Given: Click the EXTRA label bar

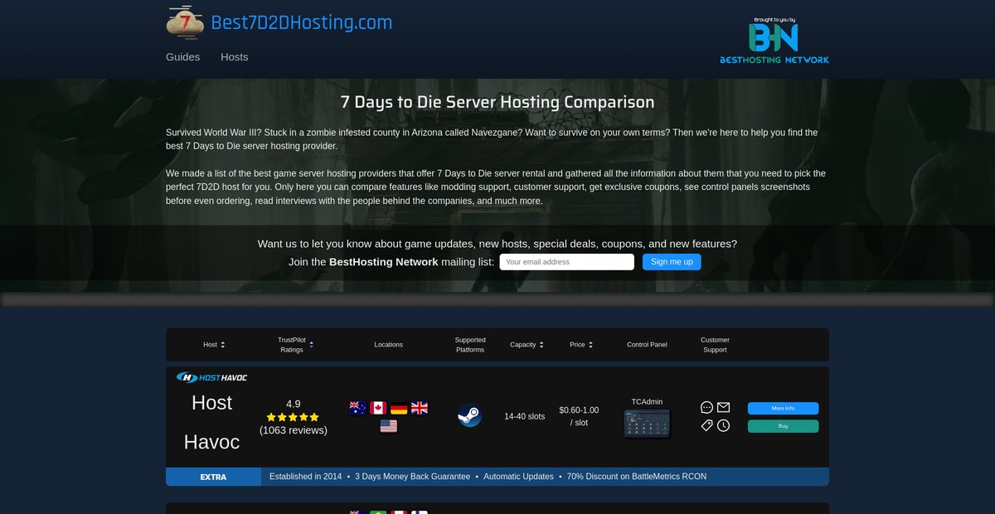Looking at the screenshot, I should pos(213,477).
